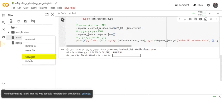Select the 1.csv file
The image size is (222, 99).
18,38
